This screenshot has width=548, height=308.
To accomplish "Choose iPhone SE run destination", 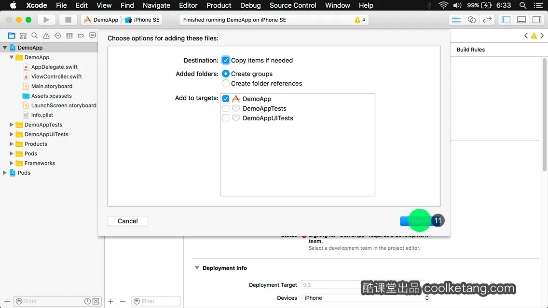I will pos(143,20).
